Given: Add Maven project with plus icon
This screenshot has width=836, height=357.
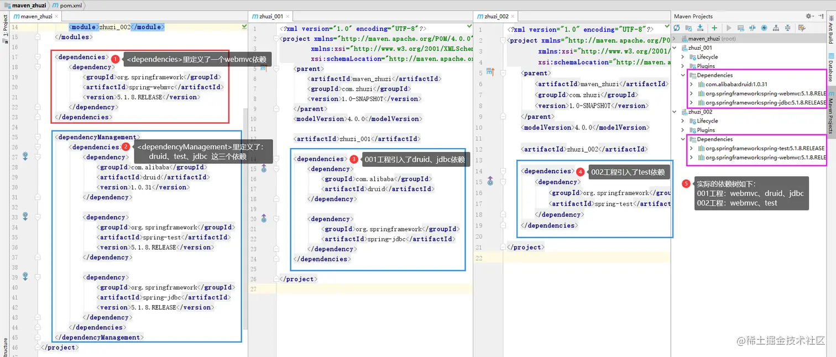Looking at the screenshot, I should click(714, 28).
